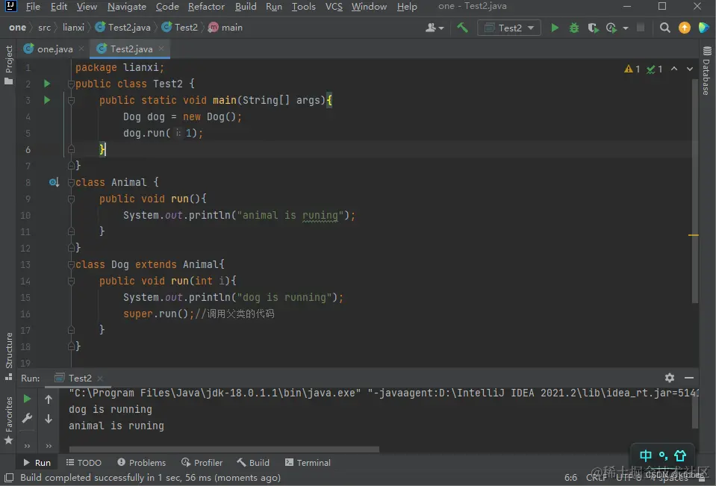Hide the Run tool window with minus icon
The width and height of the screenshot is (716, 486).
click(689, 378)
